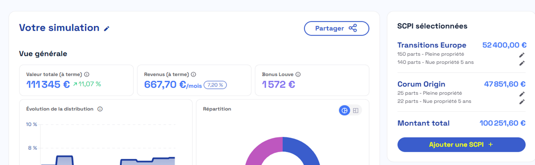Open the Corum Origin SCPI name
The height and width of the screenshot is (165, 535).
(x=421, y=84)
